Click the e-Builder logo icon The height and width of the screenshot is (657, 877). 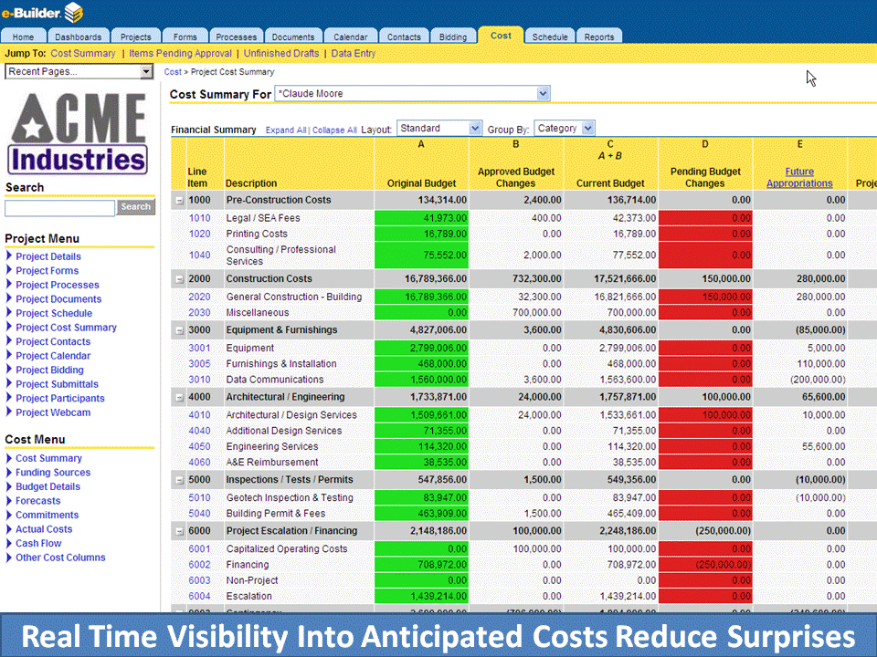tap(73, 12)
